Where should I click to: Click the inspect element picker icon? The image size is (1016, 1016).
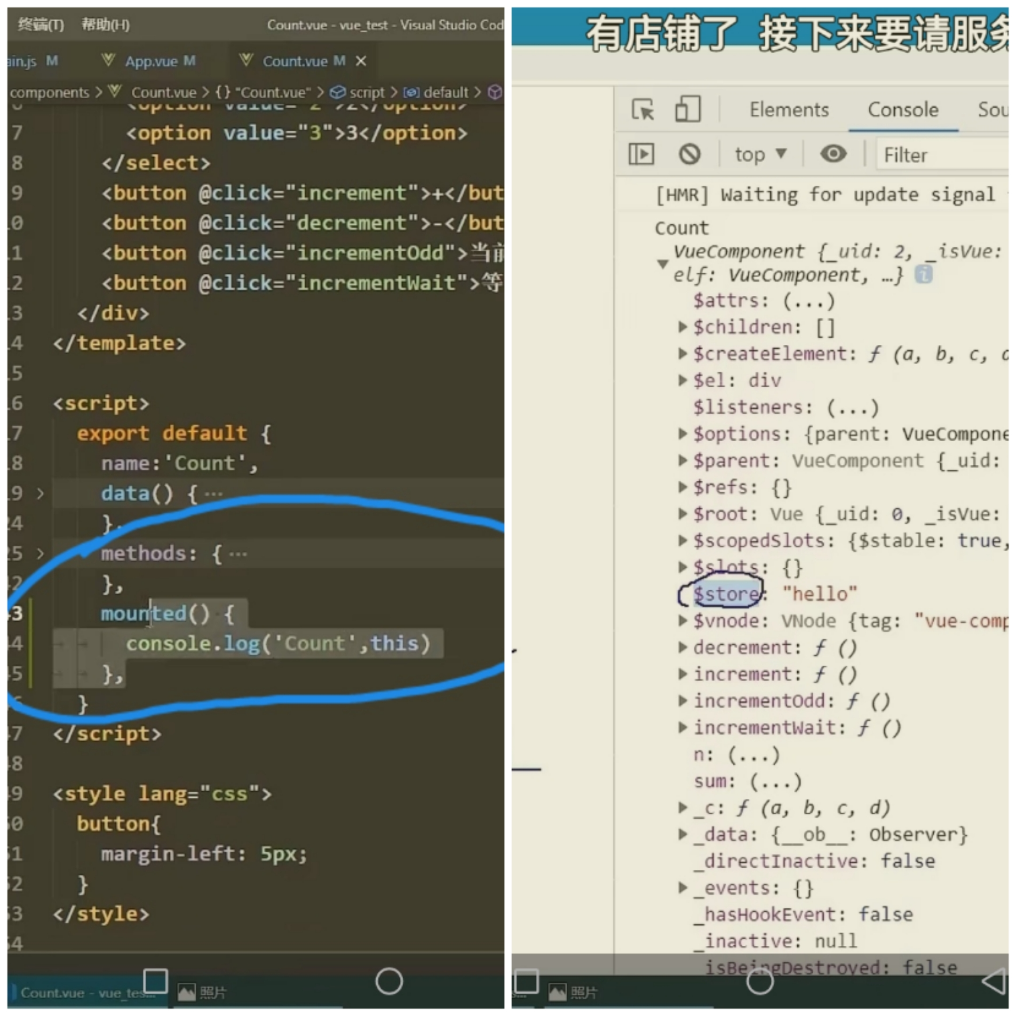pyautogui.click(x=643, y=110)
